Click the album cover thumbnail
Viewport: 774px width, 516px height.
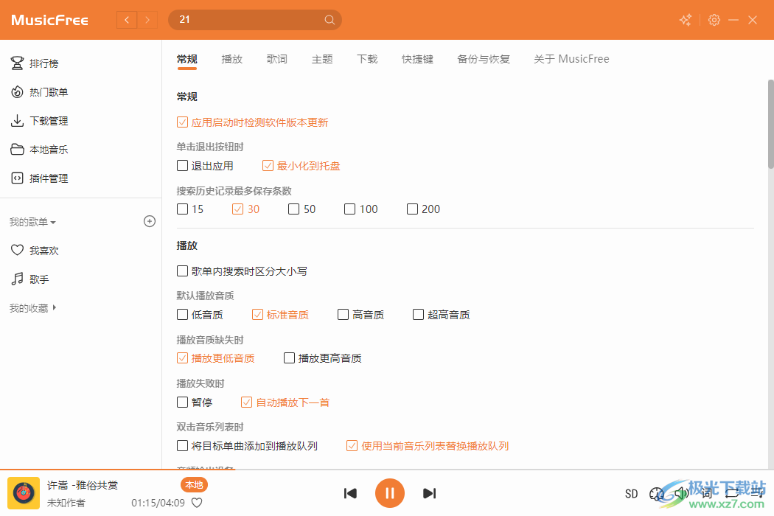click(24, 493)
